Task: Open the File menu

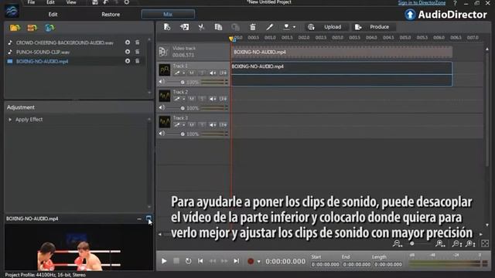Action: 31,2
